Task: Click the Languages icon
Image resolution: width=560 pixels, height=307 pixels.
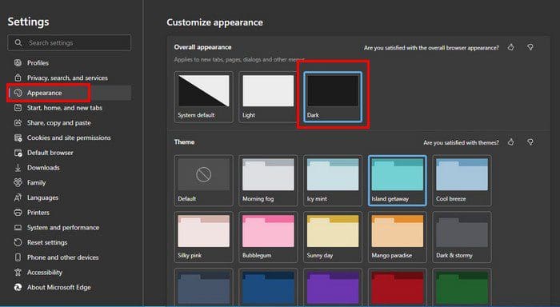Action: (x=18, y=197)
